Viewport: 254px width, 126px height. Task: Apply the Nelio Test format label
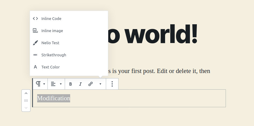point(50,43)
